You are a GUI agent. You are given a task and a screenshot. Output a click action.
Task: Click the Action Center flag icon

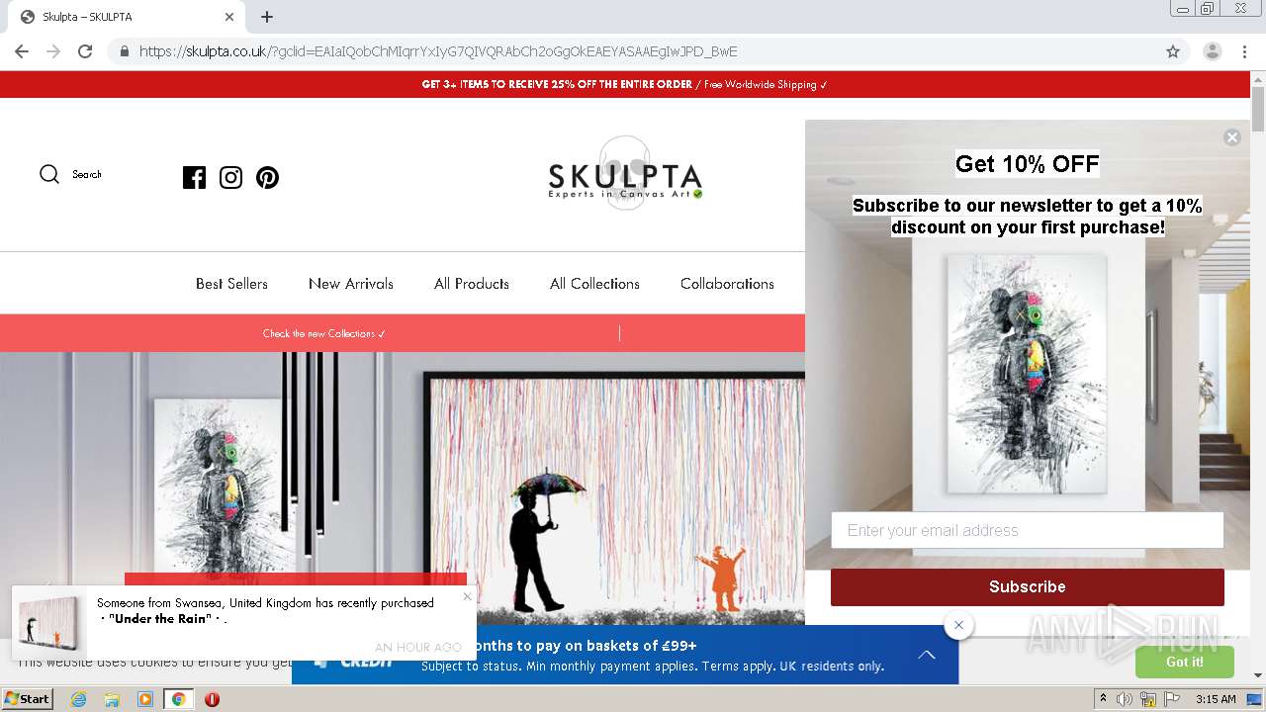(x=1172, y=699)
